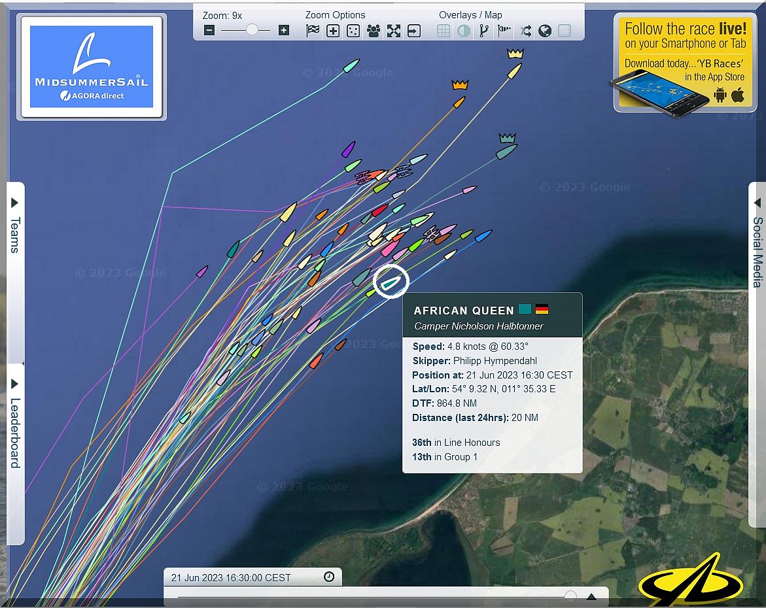Click the zoom level slider handle
Image resolution: width=766 pixels, height=608 pixels.
click(x=252, y=30)
